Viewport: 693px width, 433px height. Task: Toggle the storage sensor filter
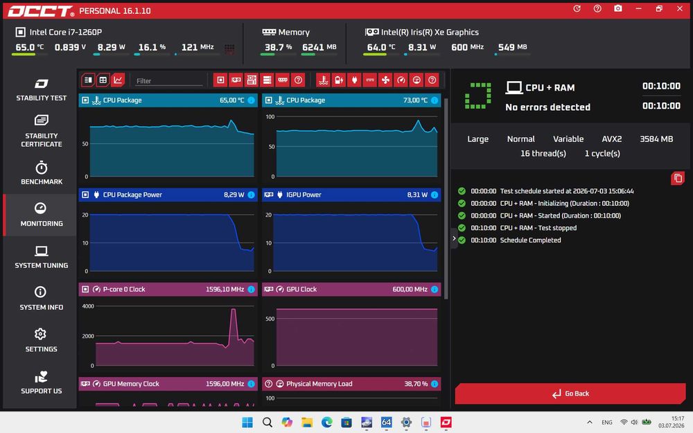coord(267,80)
